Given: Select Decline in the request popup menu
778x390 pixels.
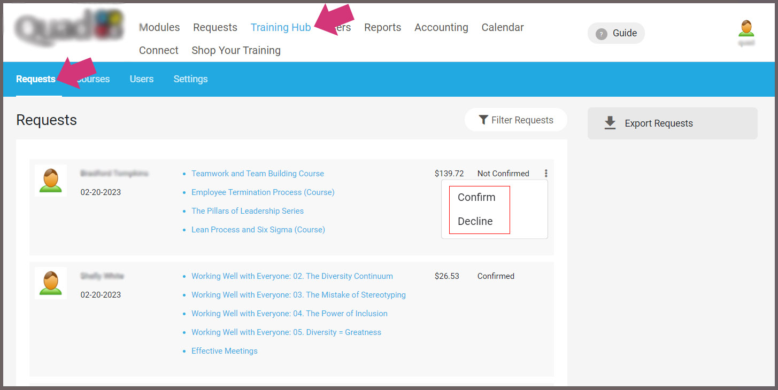Looking at the screenshot, I should [x=475, y=221].
